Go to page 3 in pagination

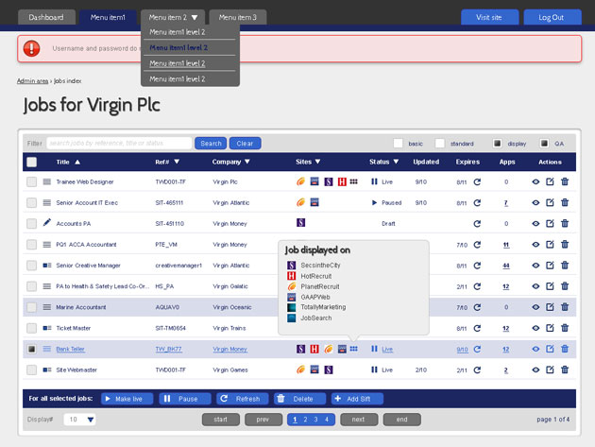coord(315,420)
